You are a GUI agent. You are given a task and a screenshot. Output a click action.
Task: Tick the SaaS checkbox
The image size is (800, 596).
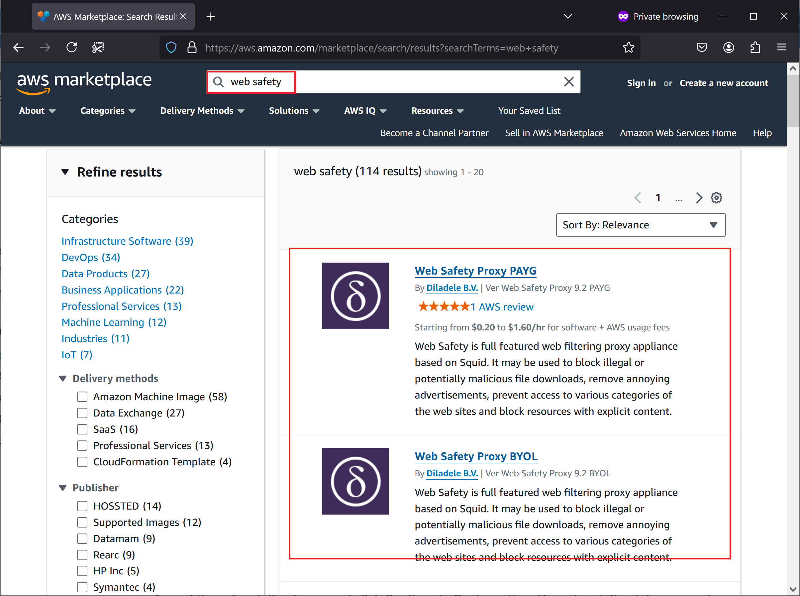point(82,429)
